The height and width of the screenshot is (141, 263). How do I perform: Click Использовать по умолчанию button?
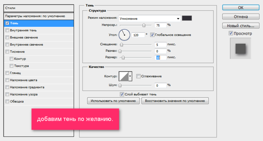(x=113, y=101)
